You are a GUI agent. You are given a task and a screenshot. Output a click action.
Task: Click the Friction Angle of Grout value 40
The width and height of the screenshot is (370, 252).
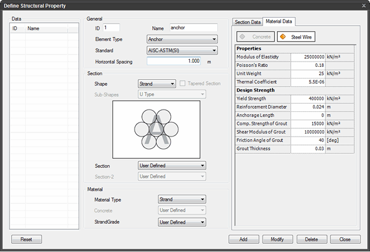(x=308, y=141)
